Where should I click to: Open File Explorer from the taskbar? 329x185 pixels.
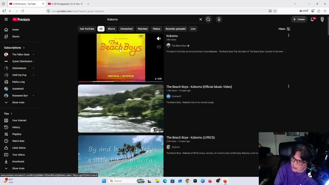coord(157,181)
